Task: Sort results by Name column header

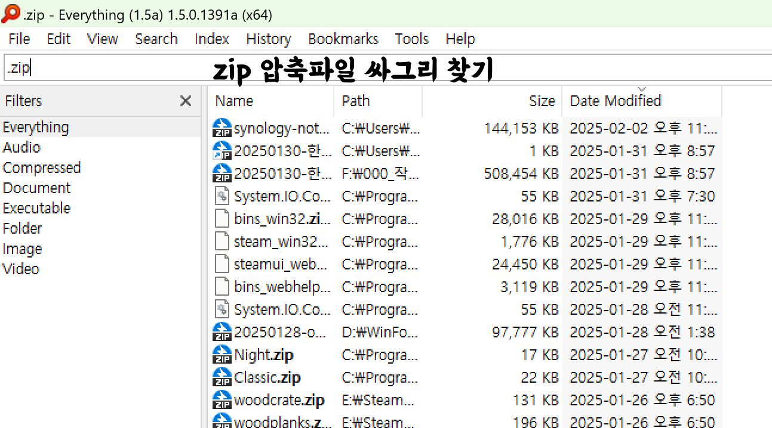Action: point(271,101)
